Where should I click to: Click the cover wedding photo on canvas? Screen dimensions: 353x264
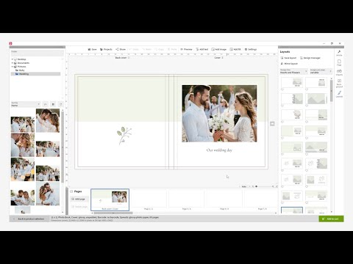pyautogui.click(x=219, y=114)
